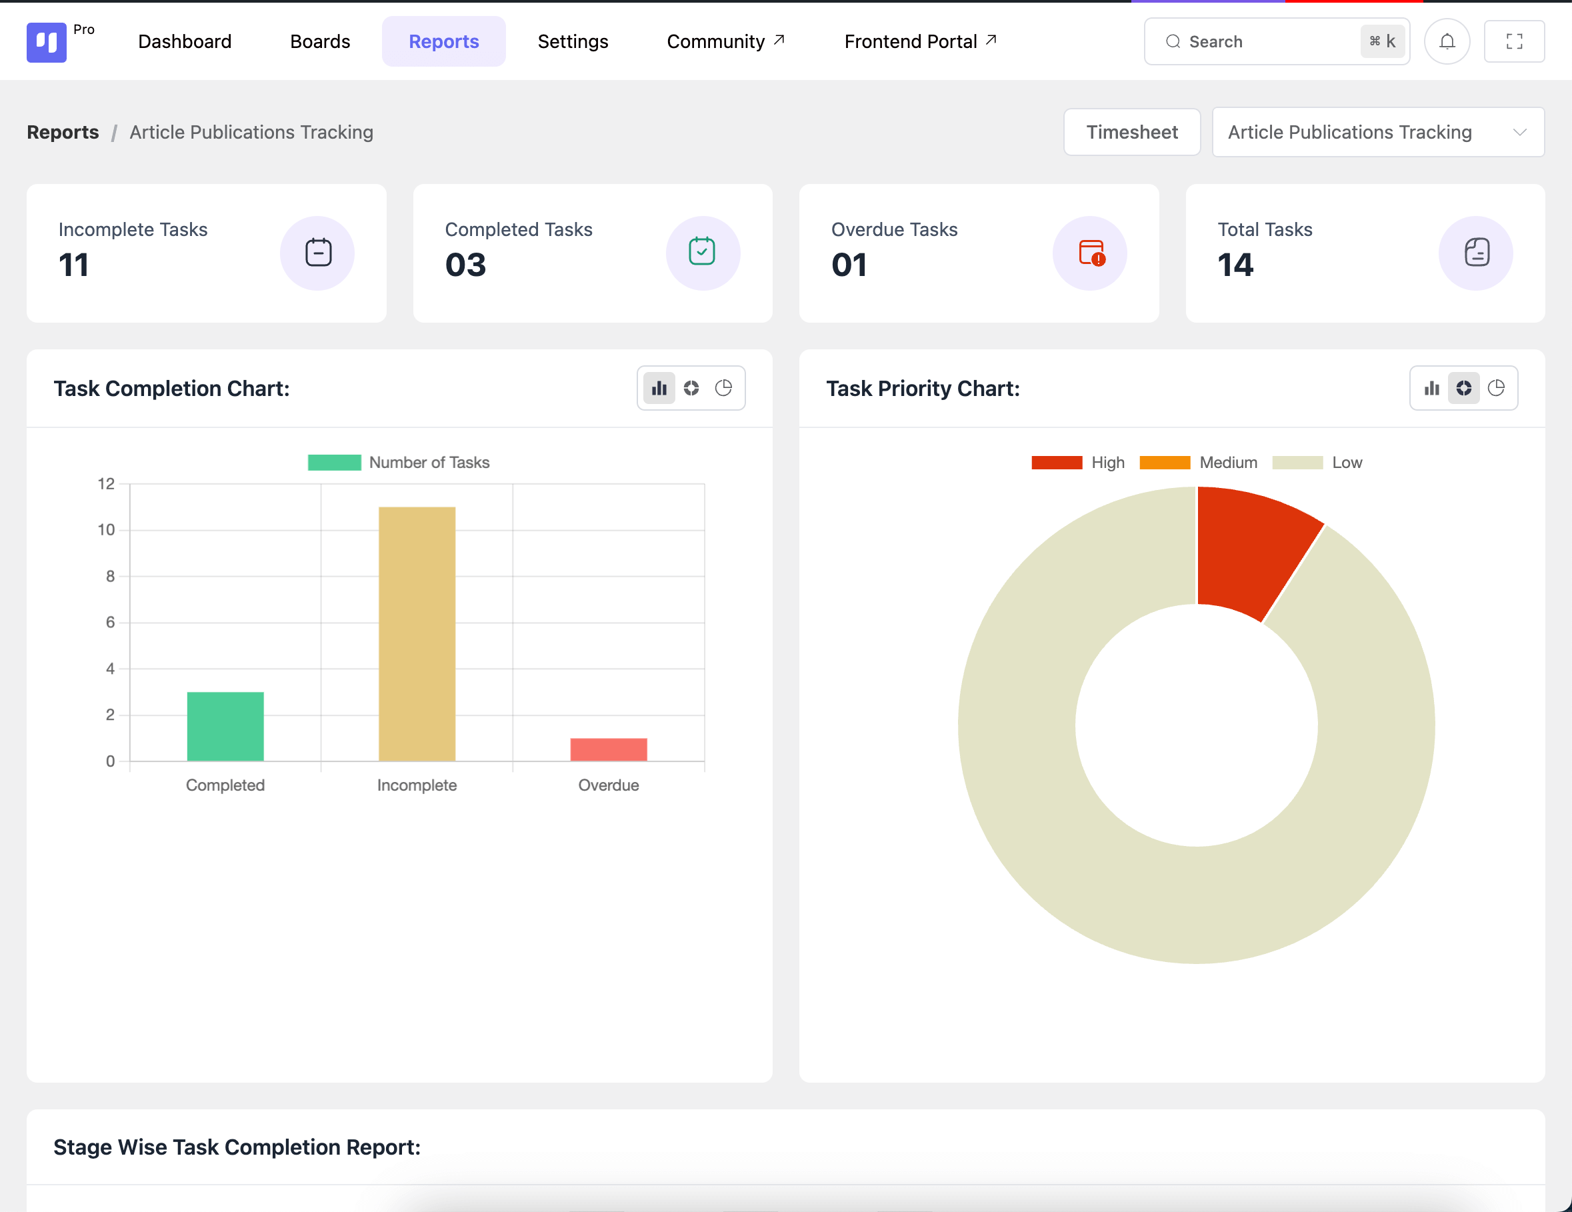The height and width of the screenshot is (1212, 1572).
Task: Click the Timesheet button
Action: (1131, 133)
